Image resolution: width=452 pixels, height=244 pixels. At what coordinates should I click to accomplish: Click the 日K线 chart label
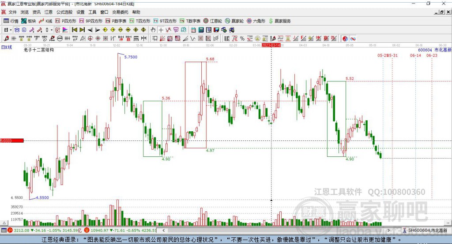point(7,47)
